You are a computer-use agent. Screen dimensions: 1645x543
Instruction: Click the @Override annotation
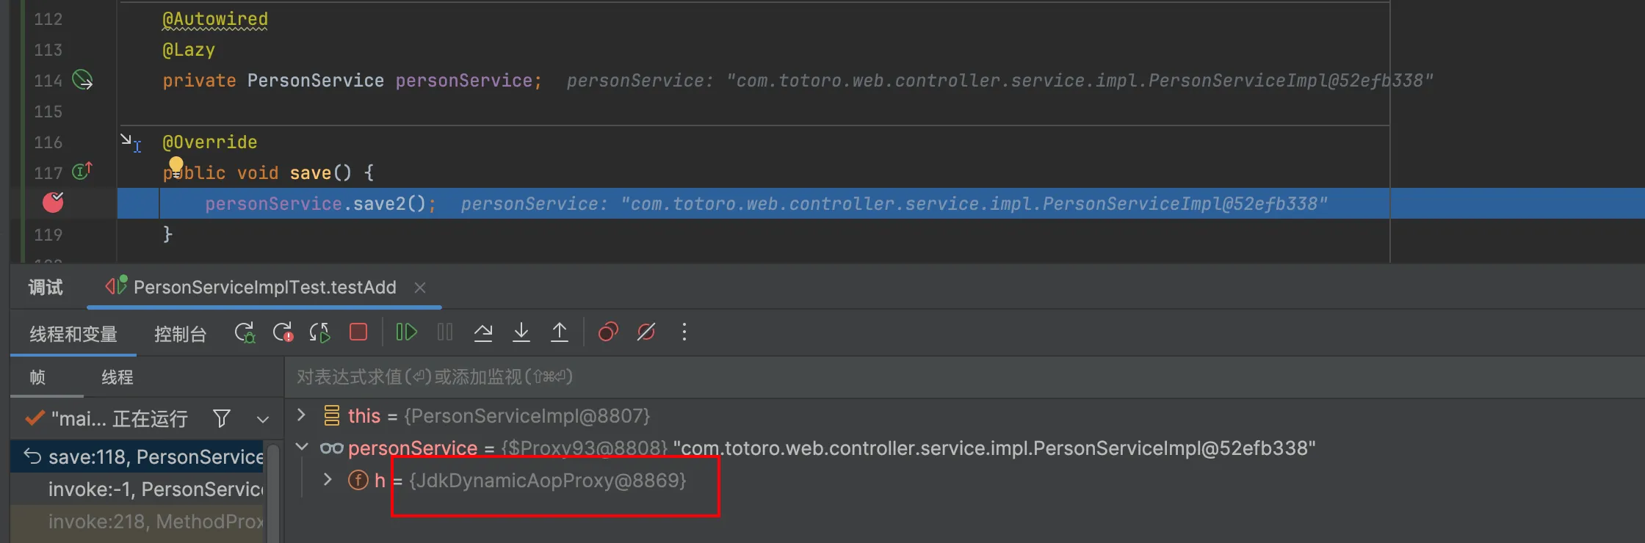(x=210, y=142)
